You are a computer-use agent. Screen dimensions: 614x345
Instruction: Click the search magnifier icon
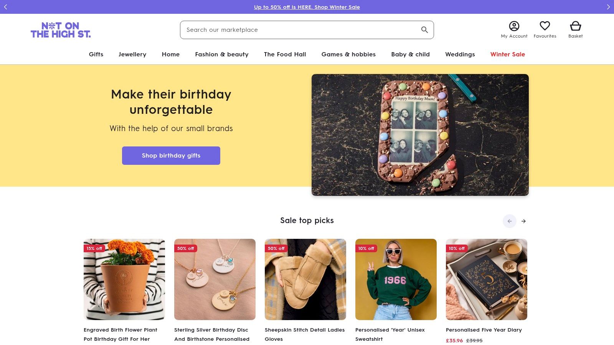point(424,30)
